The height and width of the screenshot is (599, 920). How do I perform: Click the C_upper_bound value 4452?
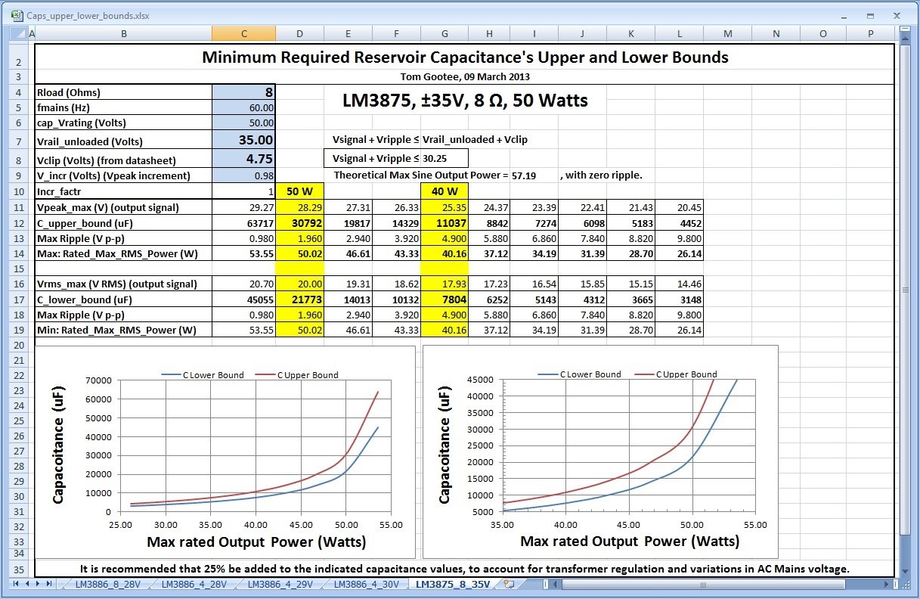(x=679, y=223)
